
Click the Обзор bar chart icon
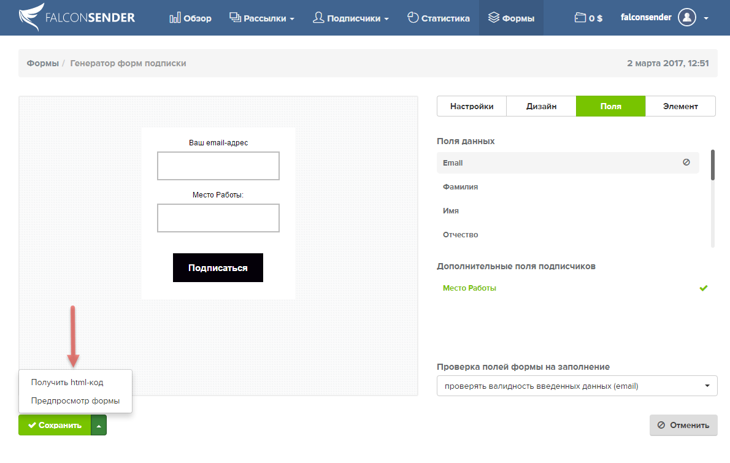coord(175,18)
